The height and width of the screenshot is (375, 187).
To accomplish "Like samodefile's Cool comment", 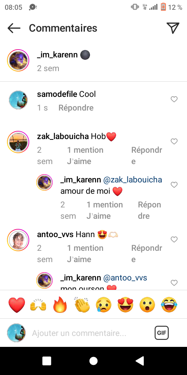I will 174,99.
